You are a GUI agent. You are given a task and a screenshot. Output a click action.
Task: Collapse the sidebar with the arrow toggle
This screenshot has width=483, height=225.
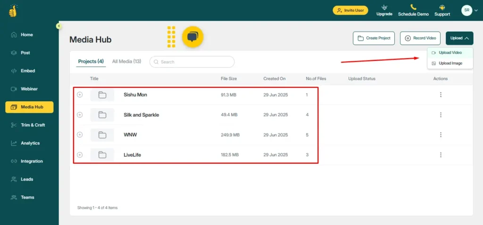tap(59, 26)
